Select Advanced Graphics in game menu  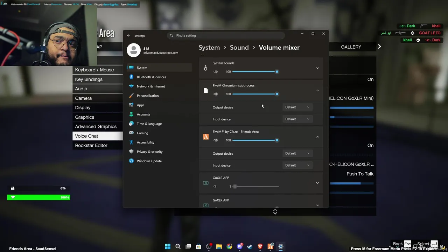point(98,127)
